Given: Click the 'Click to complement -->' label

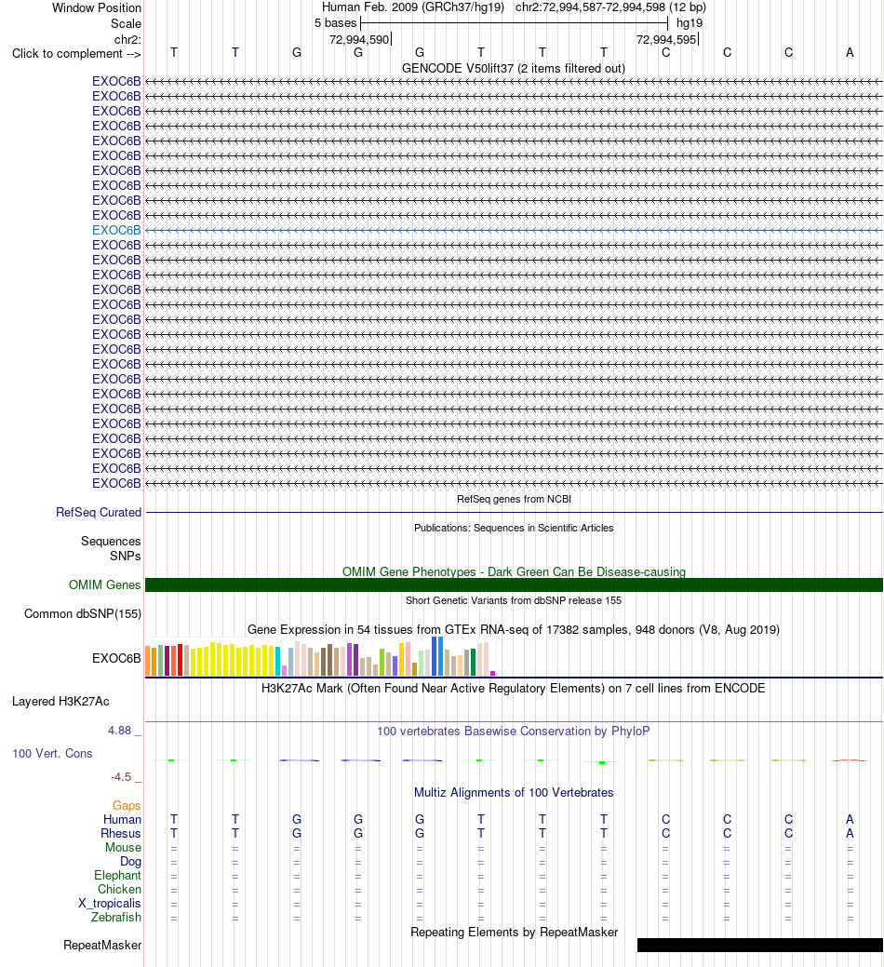Looking at the screenshot, I should [x=76, y=54].
